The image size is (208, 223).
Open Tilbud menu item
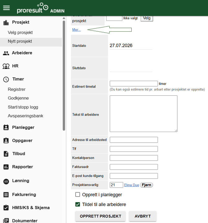(x=19, y=154)
